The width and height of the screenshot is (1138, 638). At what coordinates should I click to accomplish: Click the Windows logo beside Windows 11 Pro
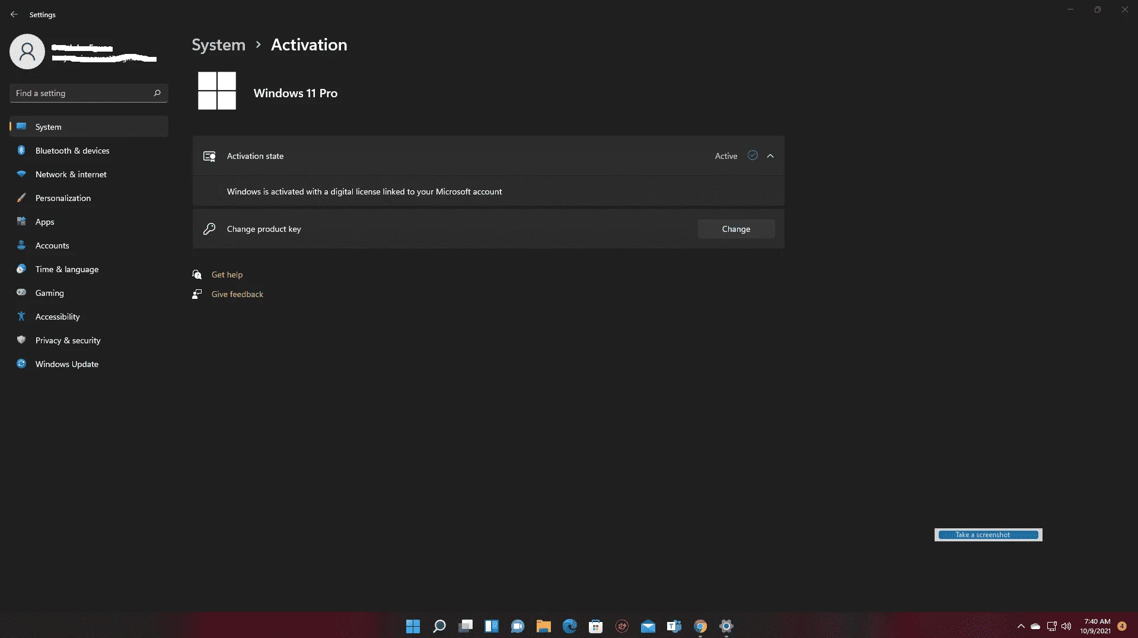click(217, 91)
